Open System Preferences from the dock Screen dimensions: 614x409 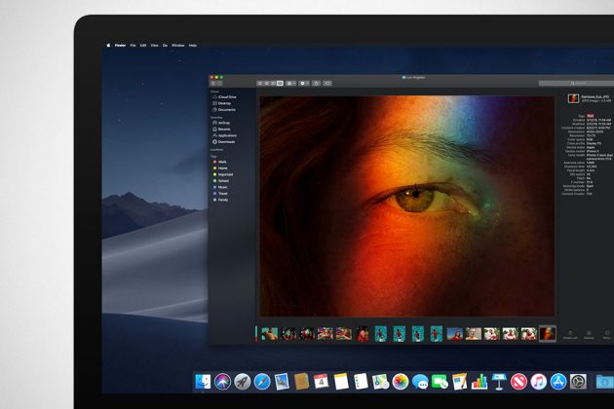(x=578, y=382)
